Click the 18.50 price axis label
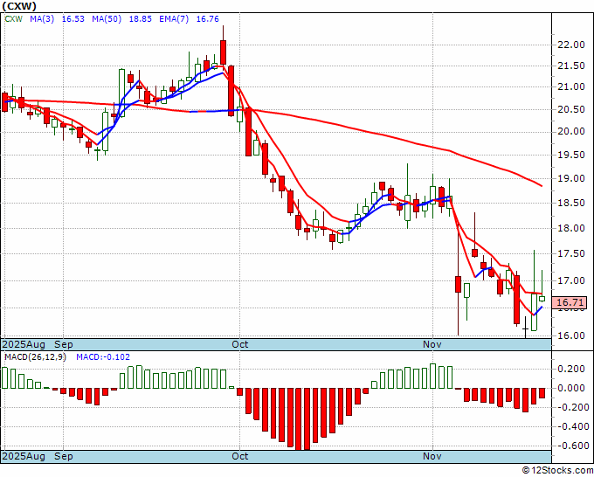The image size is (594, 477). pyautogui.click(x=571, y=203)
